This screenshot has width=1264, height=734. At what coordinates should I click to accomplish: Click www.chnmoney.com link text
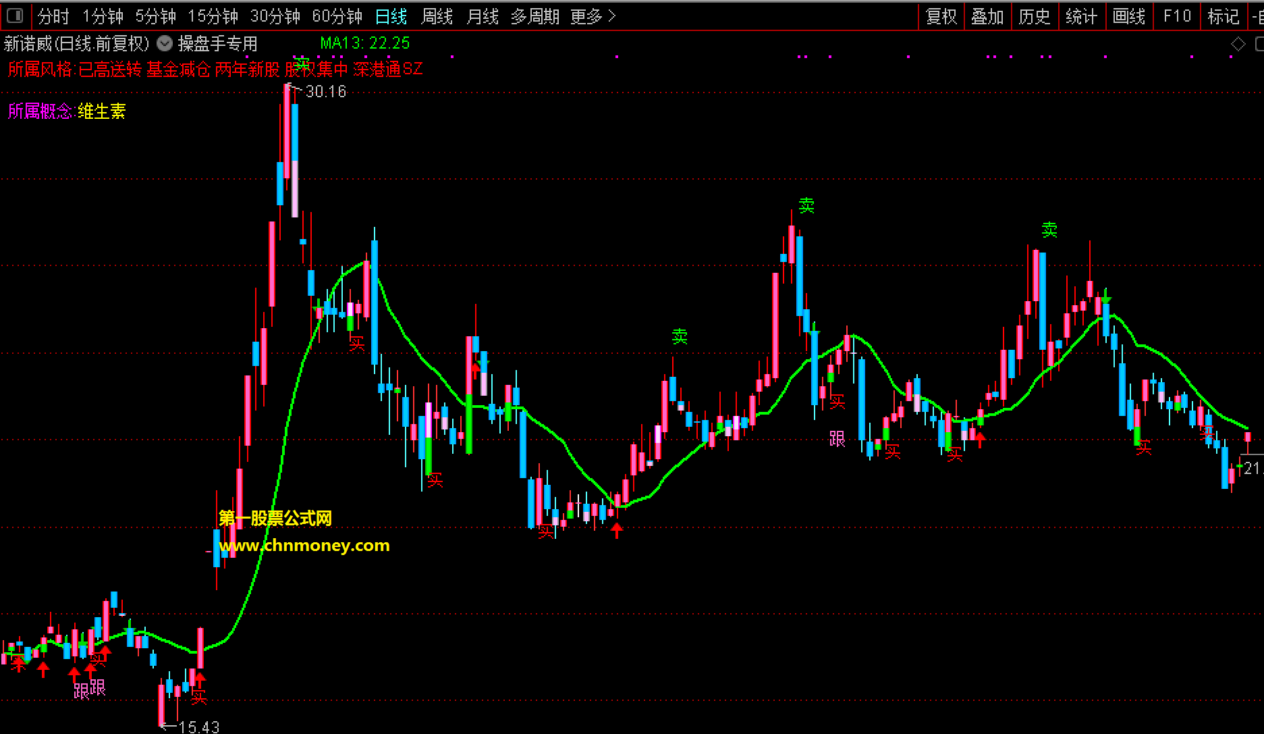(x=304, y=546)
